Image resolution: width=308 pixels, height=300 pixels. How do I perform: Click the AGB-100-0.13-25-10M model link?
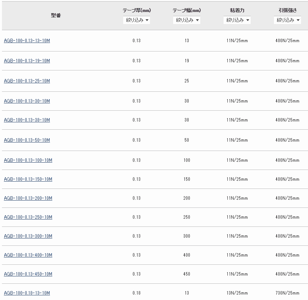[x=27, y=81]
